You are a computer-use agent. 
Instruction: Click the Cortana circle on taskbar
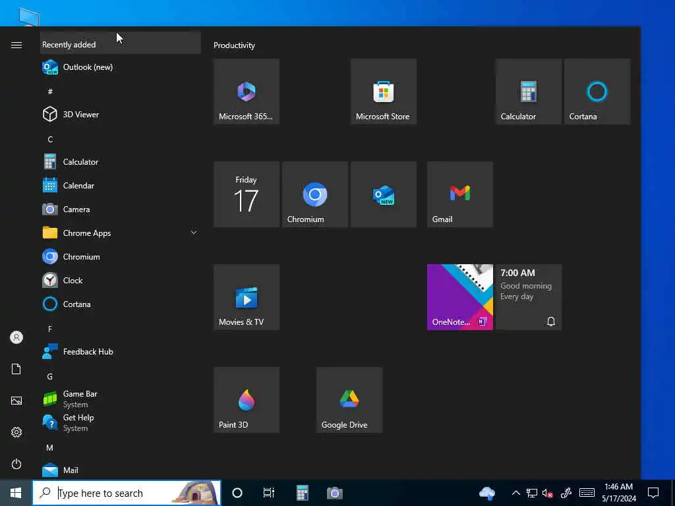237,493
